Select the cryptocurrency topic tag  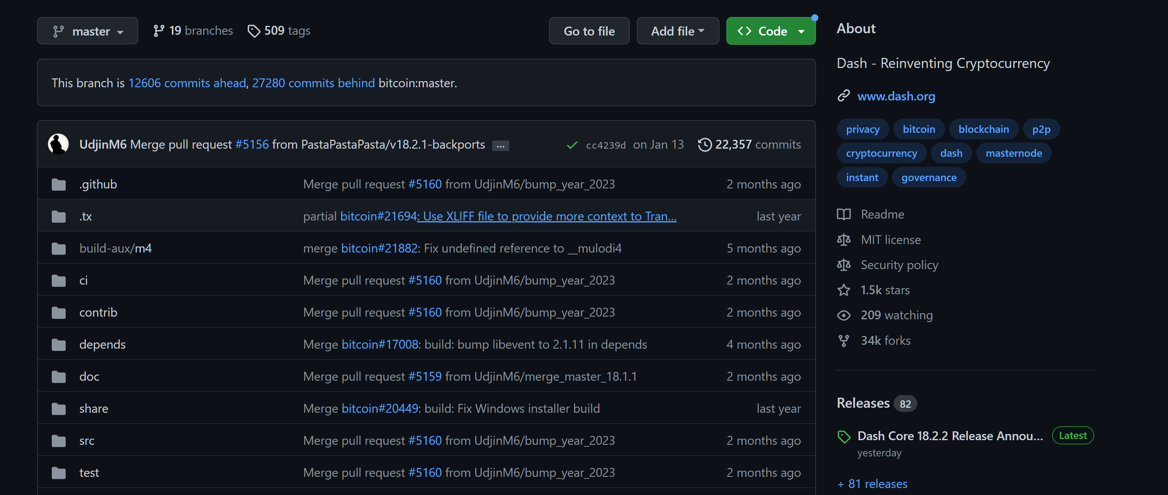pos(881,153)
